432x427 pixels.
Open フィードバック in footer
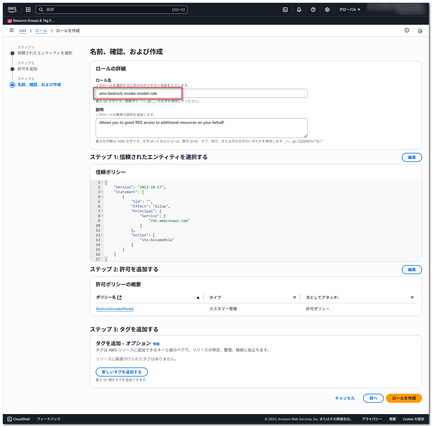pos(49,419)
